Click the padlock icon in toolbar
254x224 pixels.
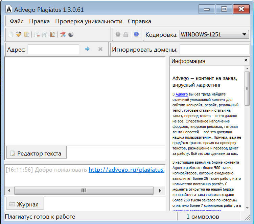126,34
